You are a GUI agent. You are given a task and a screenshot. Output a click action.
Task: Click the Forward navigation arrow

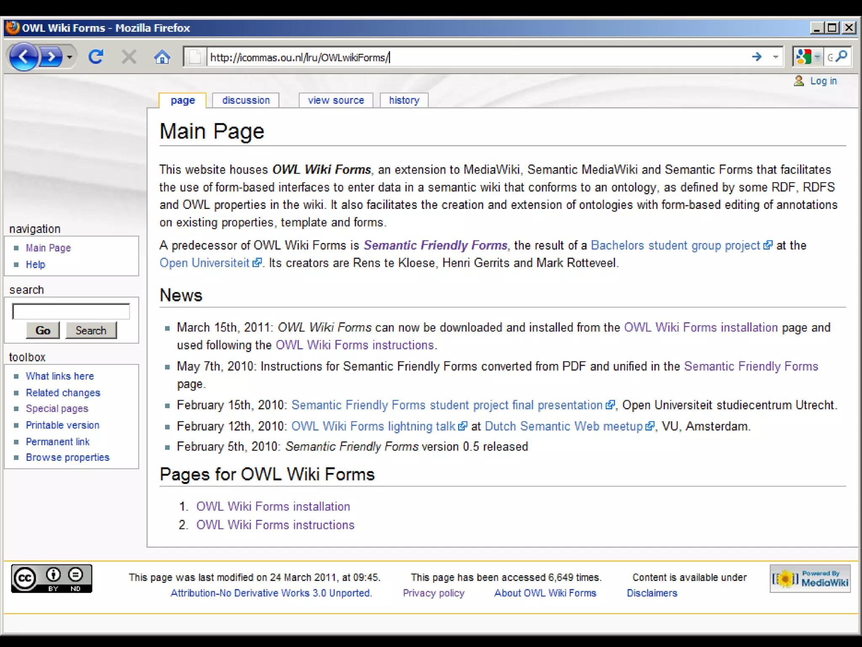tap(51, 56)
